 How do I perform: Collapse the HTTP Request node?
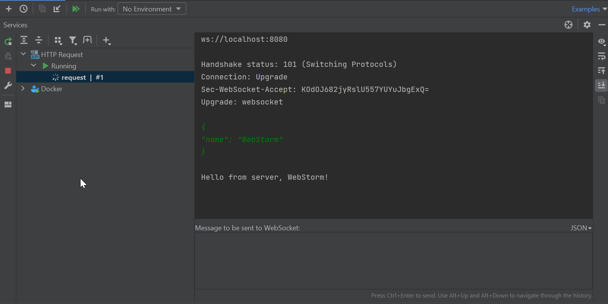[x=23, y=54]
